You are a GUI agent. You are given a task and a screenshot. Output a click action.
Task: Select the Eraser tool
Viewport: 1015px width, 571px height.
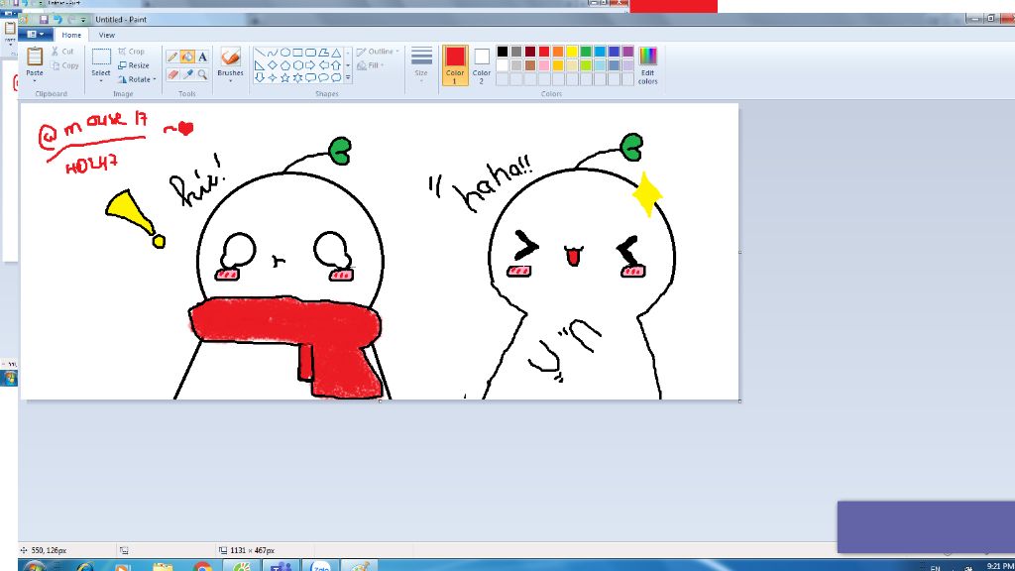pos(172,74)
